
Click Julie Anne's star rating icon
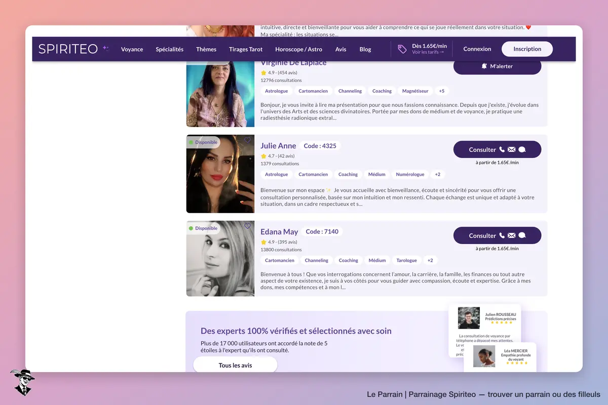click(x=263, y=156)
